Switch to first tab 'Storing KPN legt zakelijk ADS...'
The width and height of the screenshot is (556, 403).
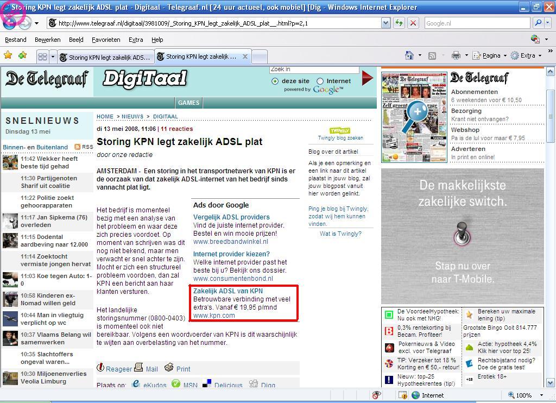pos(106,57)
